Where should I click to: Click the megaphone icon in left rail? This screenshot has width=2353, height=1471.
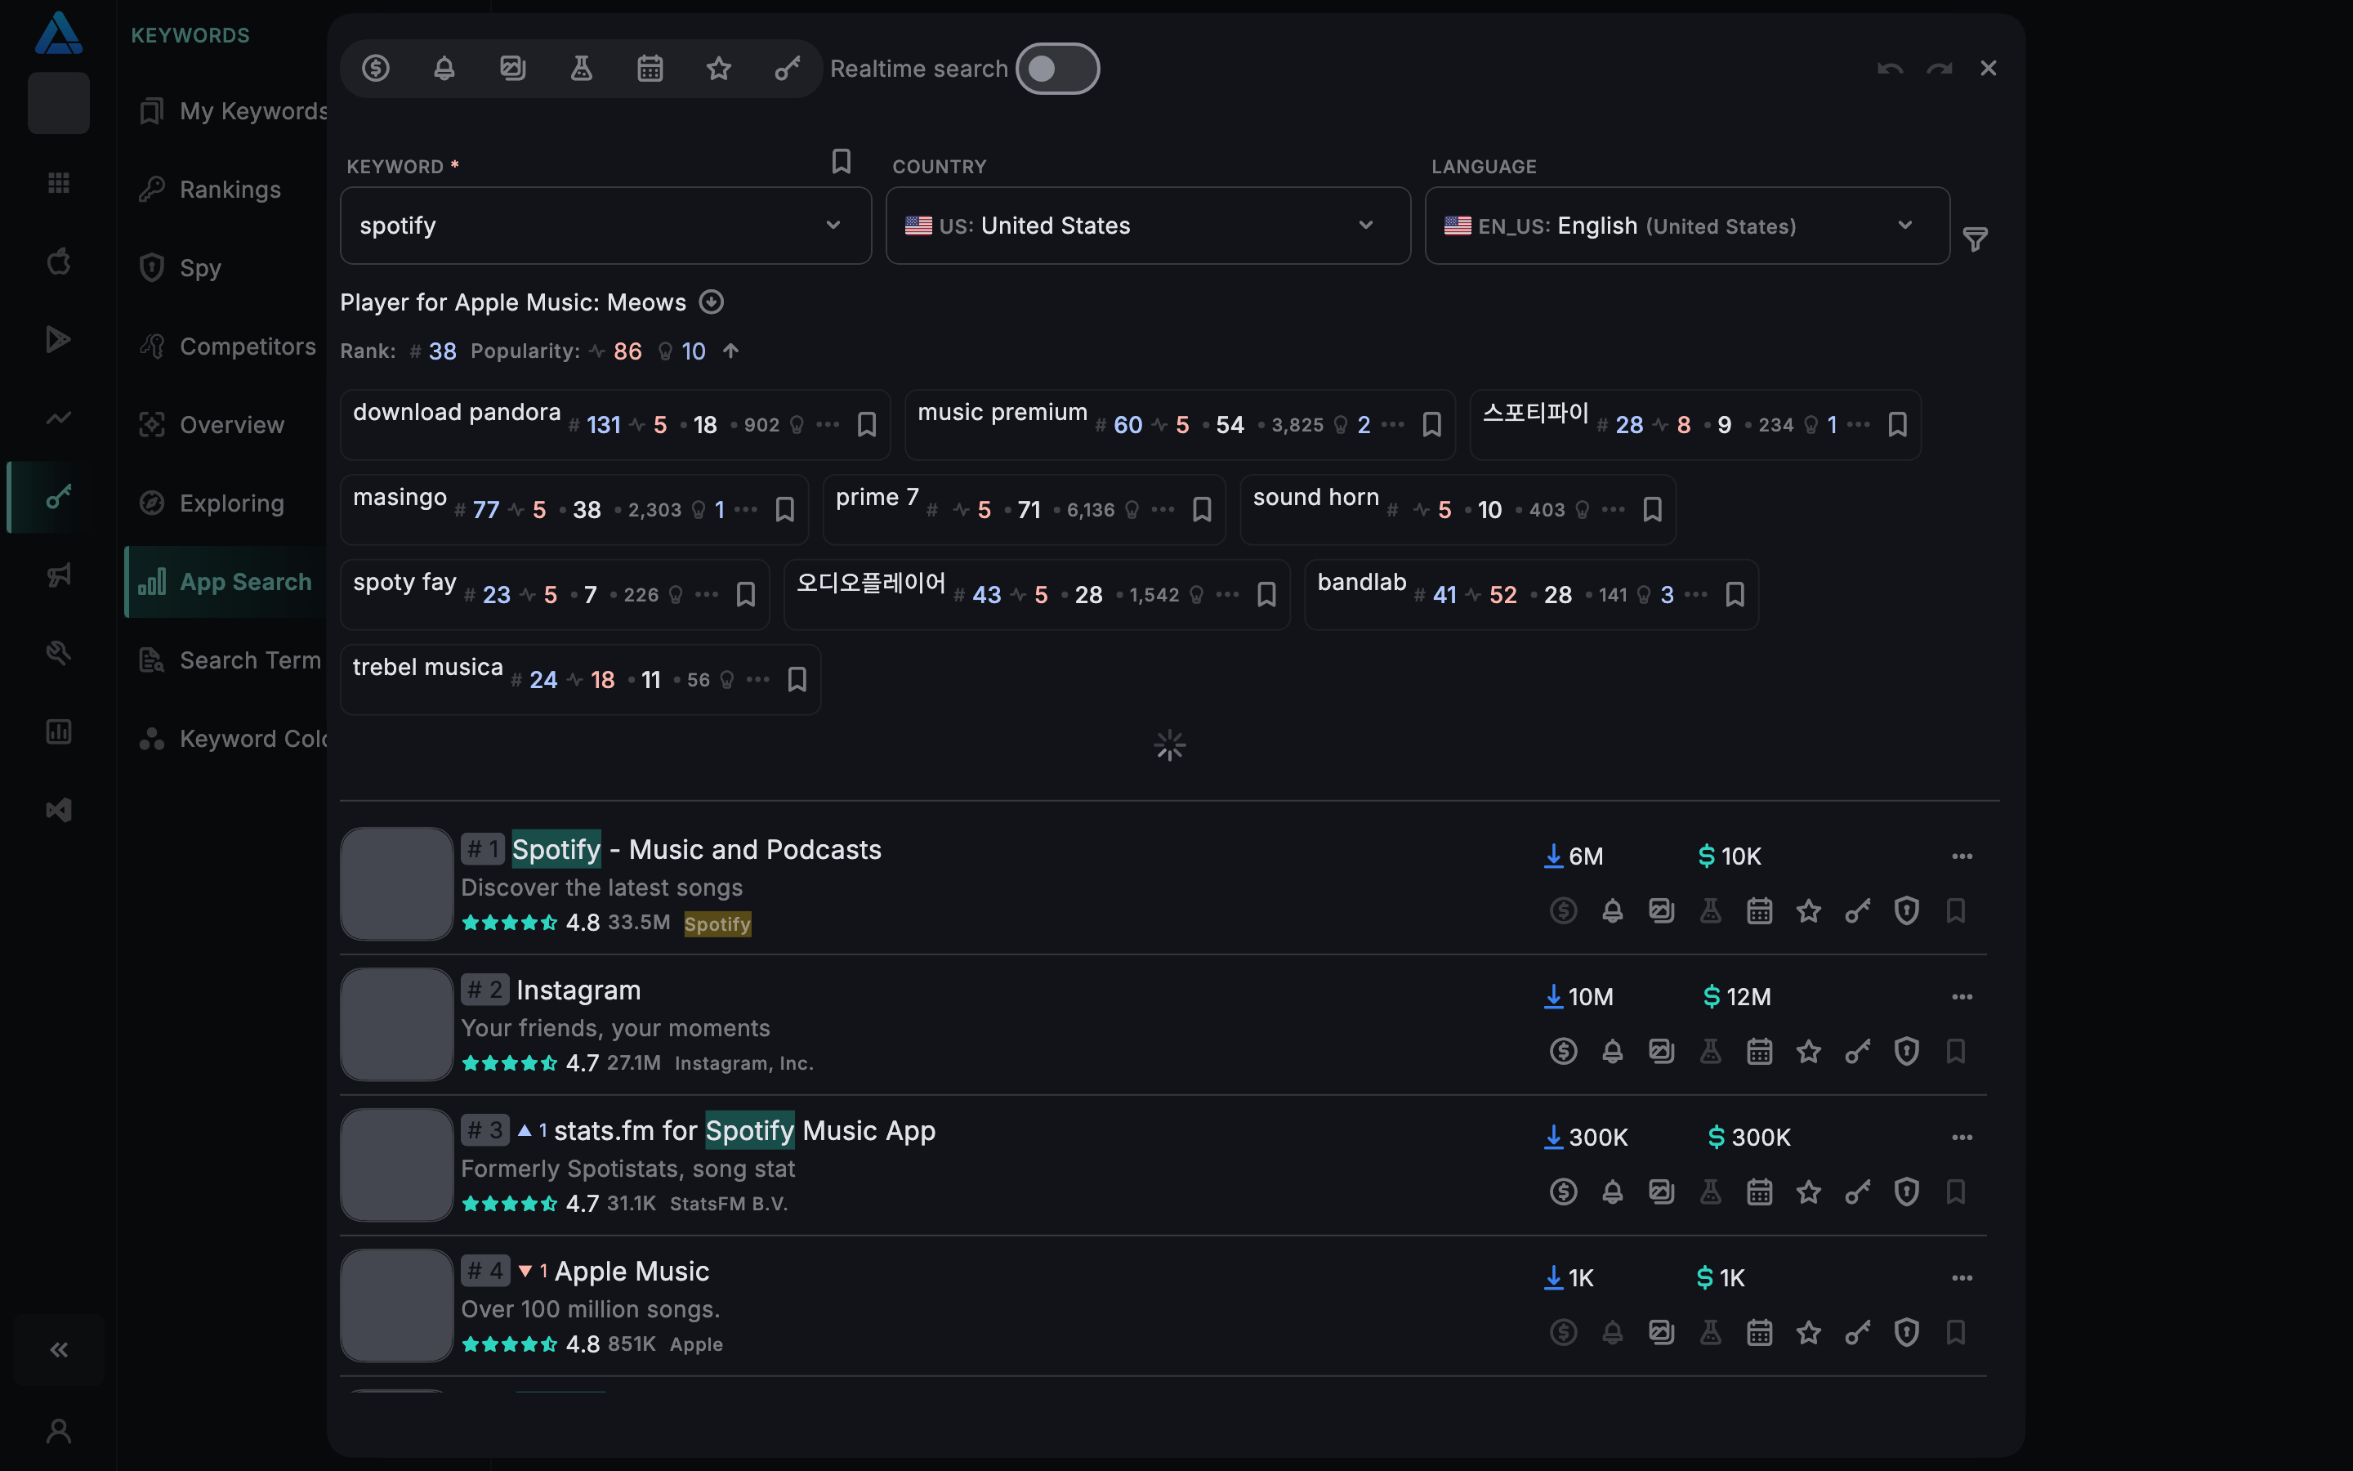pos(58,575)
